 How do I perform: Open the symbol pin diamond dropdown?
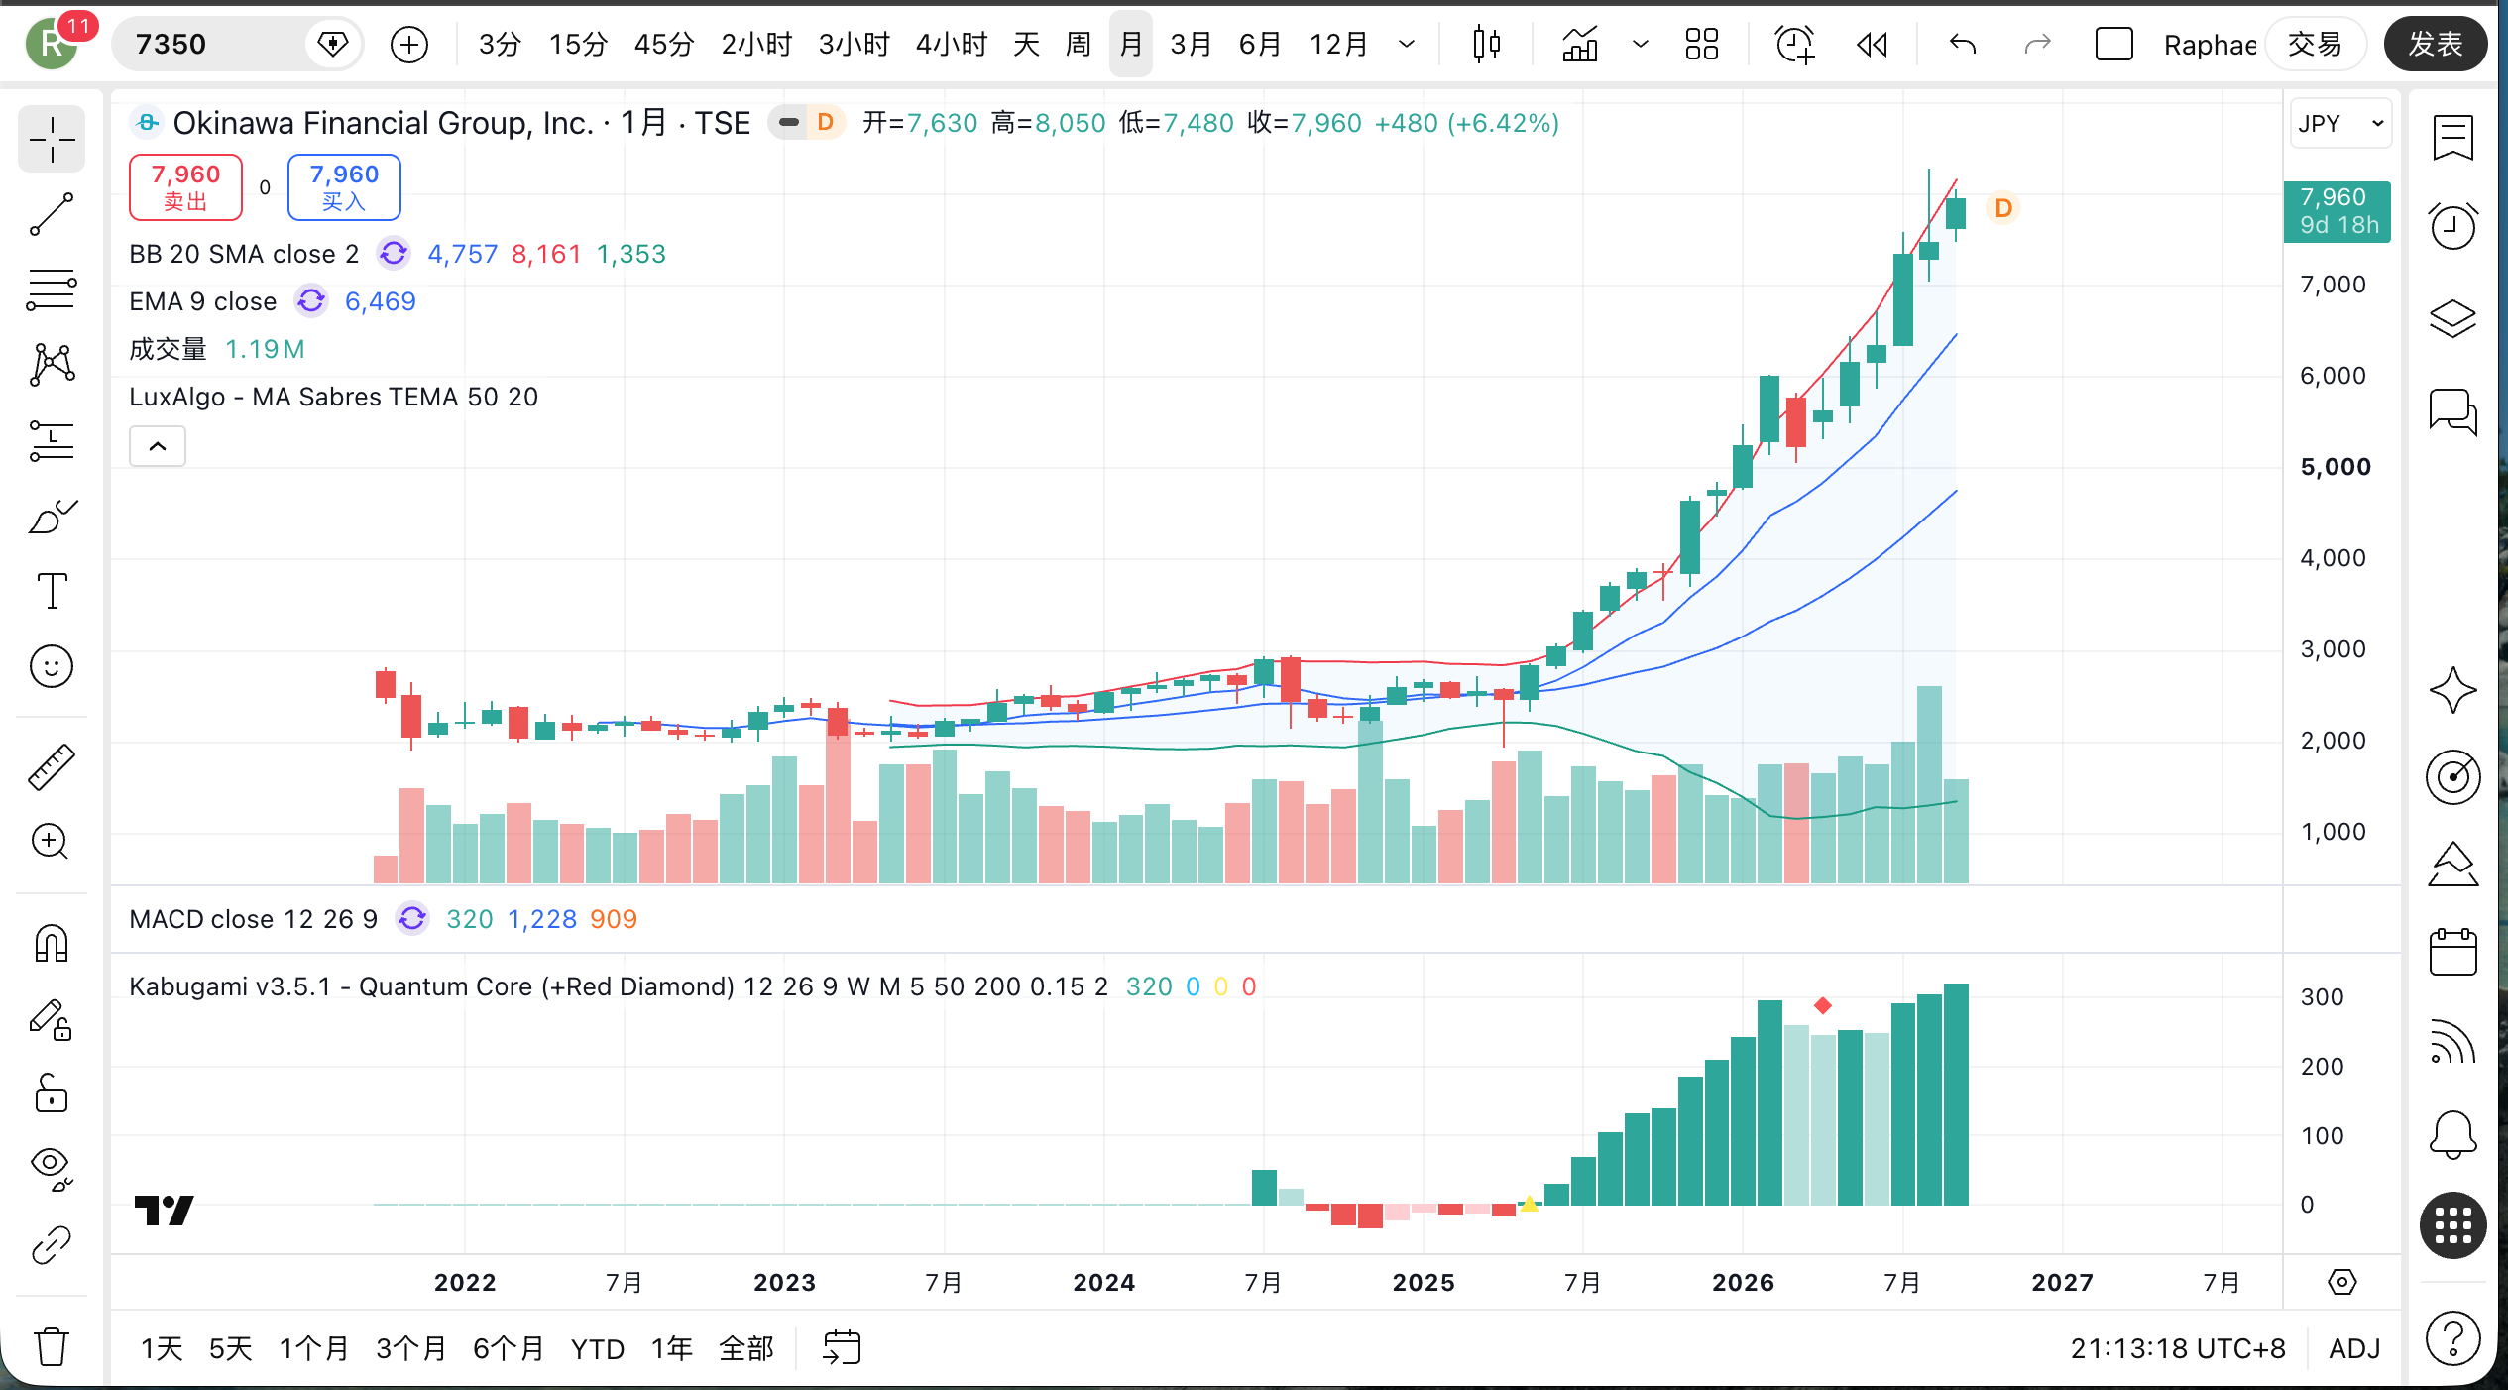(332, 45)
